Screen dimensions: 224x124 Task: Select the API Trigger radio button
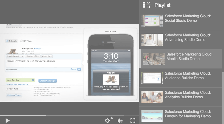[21, 41]
